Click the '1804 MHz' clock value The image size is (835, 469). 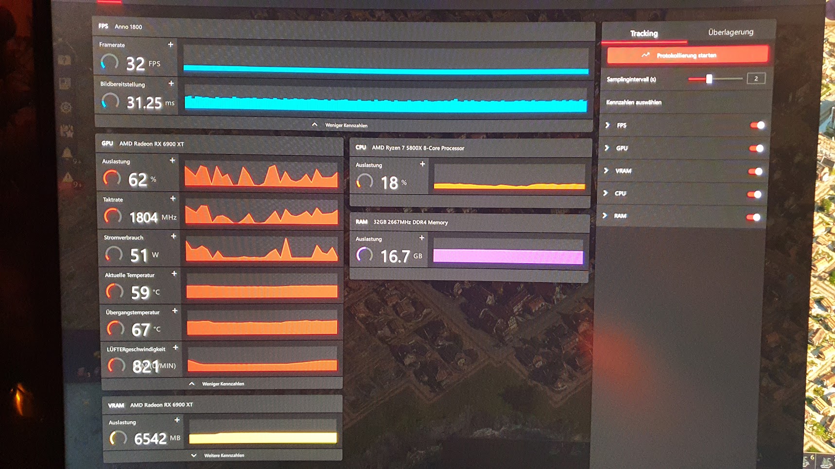[153, 217]
